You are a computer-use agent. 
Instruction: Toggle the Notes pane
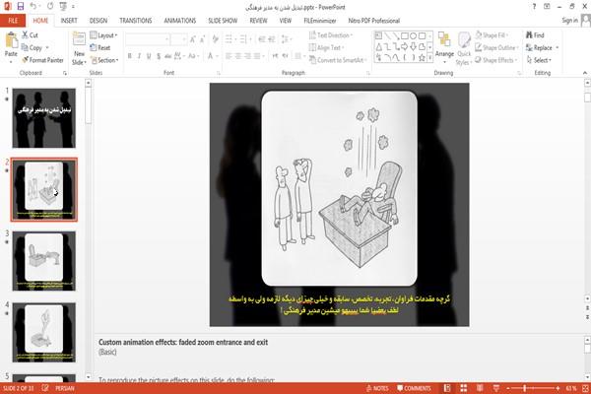[x=377, y=388]
